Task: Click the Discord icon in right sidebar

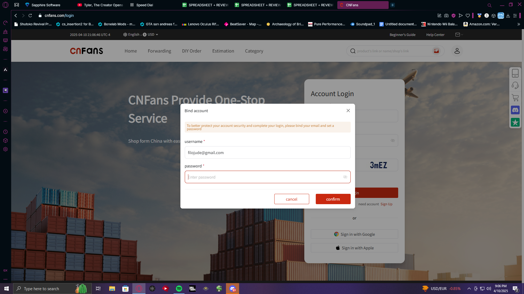Action: point(515,110)
